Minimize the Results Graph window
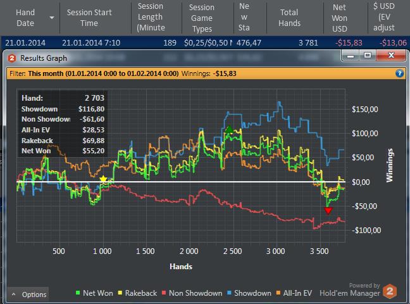 click(351, 56)
